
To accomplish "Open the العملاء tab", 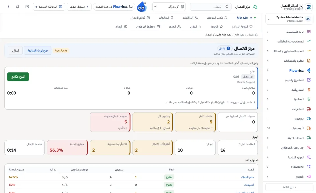I will (174, 27).
